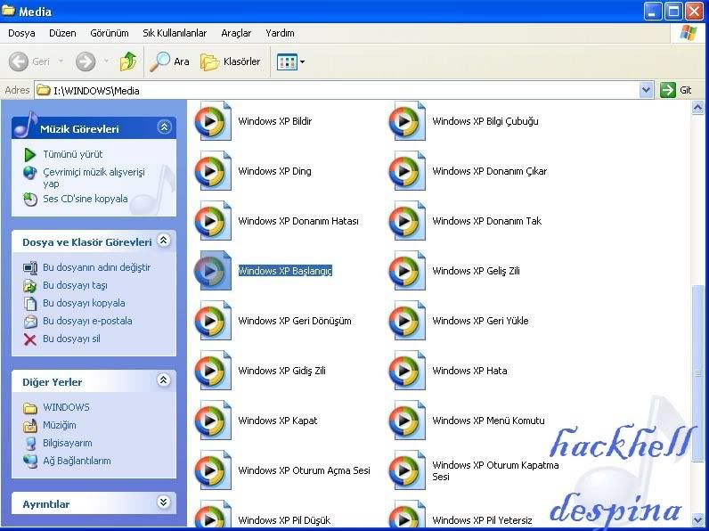Image resolution: width=709 pixels, height=531 pixels.
Task: Open the Geri history dropdown arrow
Action: pos(61,61)
